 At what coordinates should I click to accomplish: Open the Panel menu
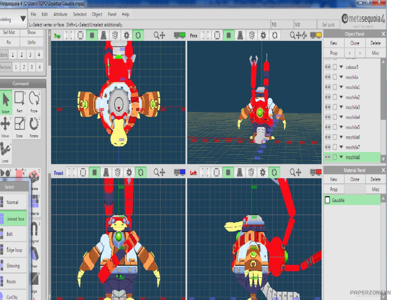pyautogui.click(x=112, y=14)
